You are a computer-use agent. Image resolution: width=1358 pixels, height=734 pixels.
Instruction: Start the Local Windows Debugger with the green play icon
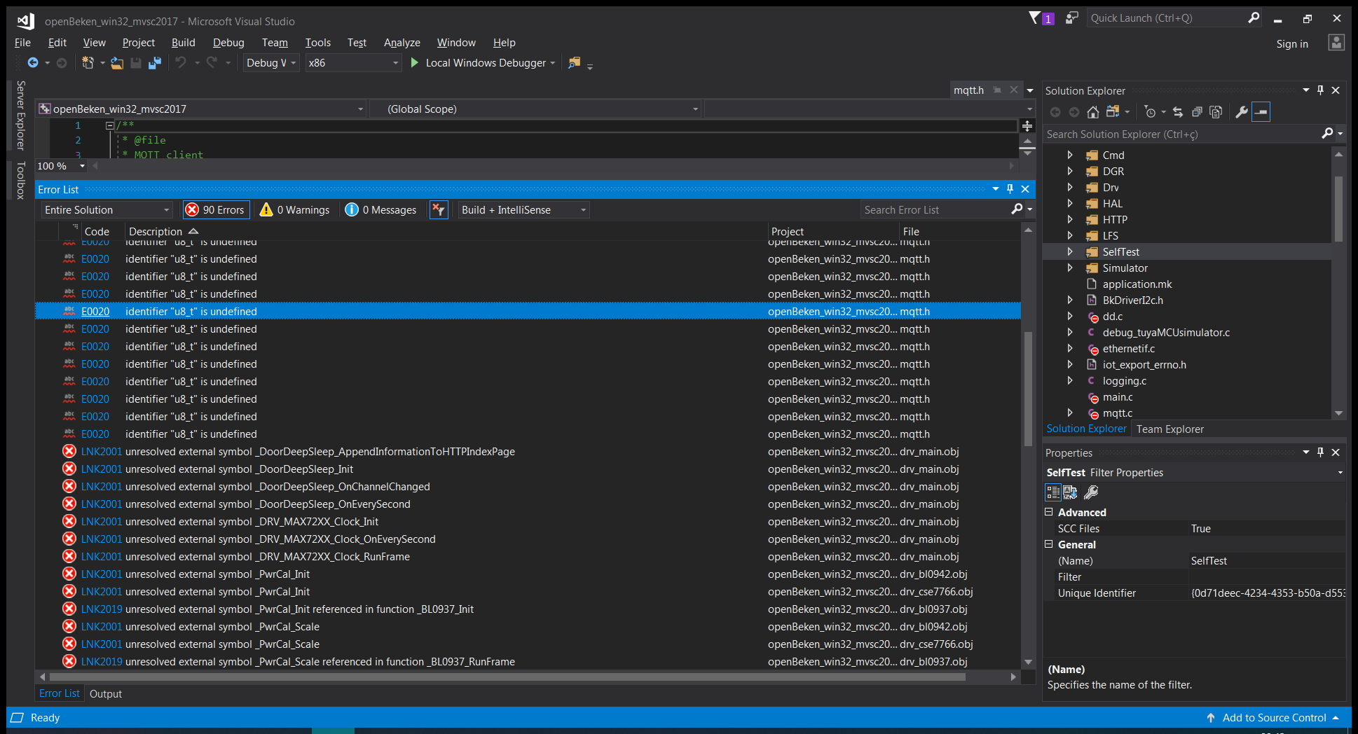tap(414, 63)
